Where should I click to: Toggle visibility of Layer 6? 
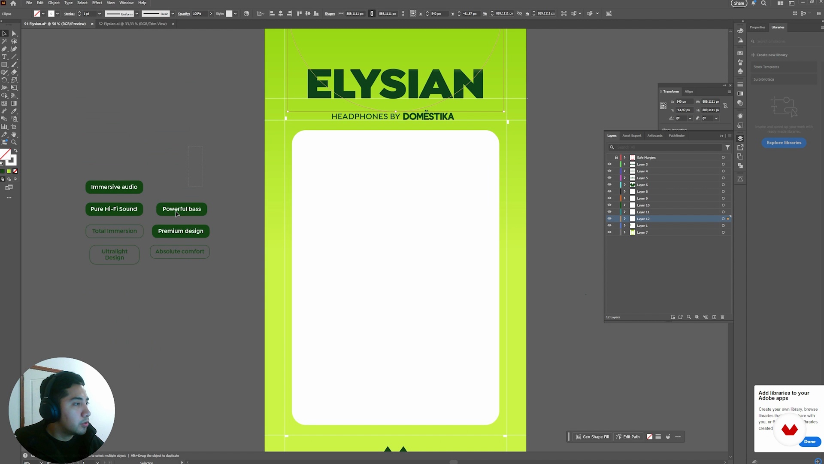[x=609, y=185]
